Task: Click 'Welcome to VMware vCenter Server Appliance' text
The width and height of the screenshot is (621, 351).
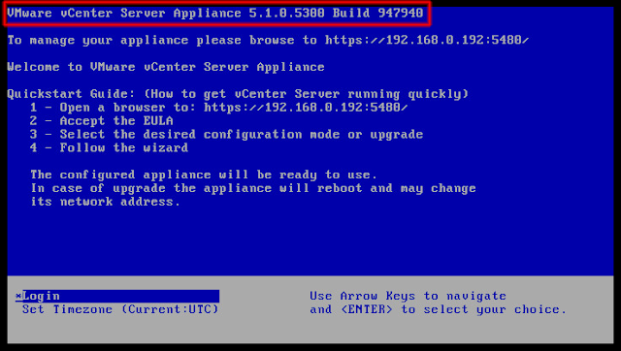Action: tap(166, 67)
